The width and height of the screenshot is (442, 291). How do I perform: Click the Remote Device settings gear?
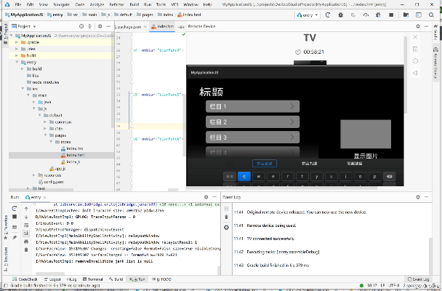pyautogui.click(x=418, y=26)
